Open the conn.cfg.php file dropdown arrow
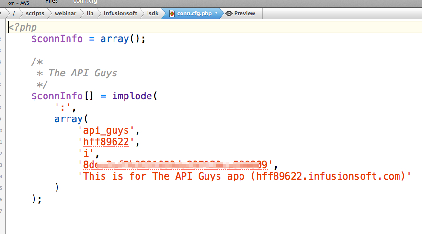This screenshot has height=234, width=422. pos(216,13)
